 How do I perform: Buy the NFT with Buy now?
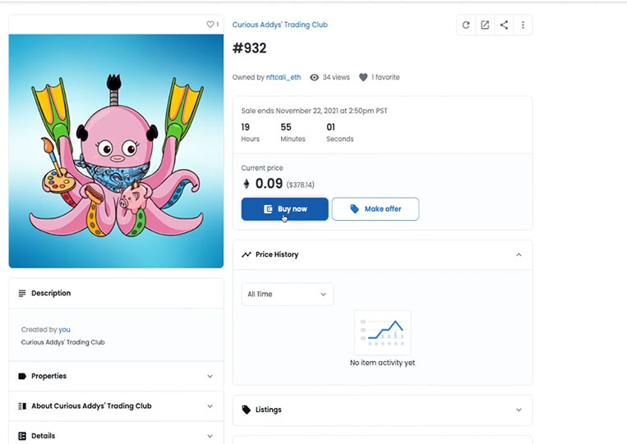point(284,208)
